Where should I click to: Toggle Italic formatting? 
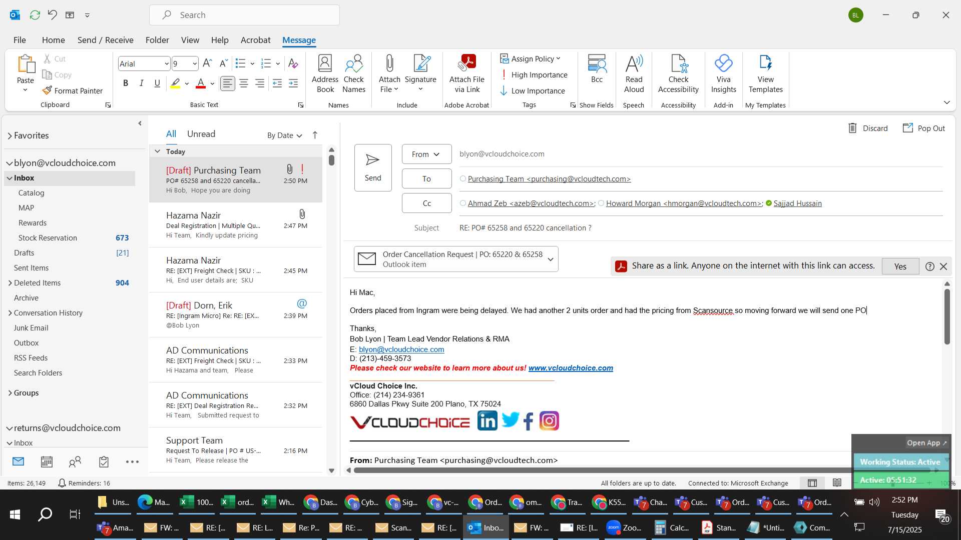[142, 83]
